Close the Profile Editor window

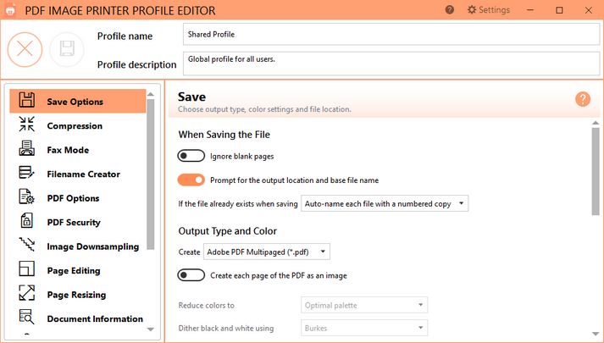[x=588, y=10]
